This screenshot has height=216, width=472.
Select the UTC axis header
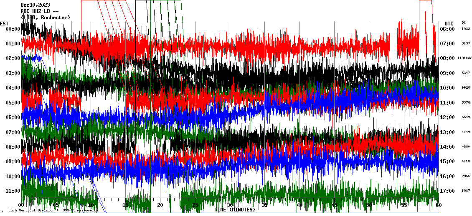point(449,23)
